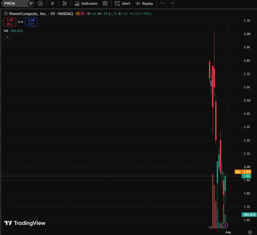
Task: Create an Alert from the toolbar
Action: (x=122, y=3)
